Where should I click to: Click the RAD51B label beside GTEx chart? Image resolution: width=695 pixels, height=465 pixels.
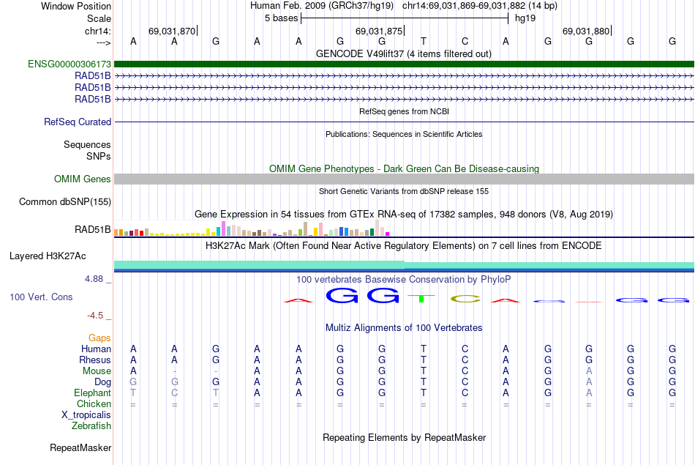(x=93, y=229)
